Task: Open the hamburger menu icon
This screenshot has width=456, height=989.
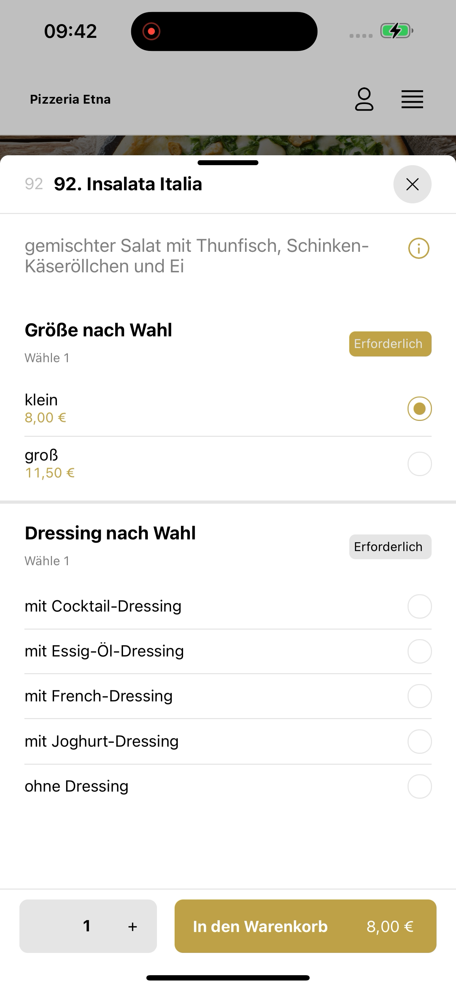Action: 412,99
